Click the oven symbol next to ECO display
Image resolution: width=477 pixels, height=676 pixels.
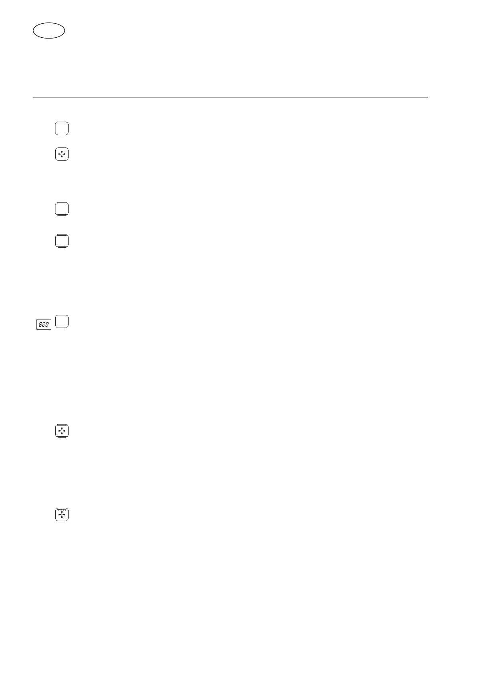pyautogui.click(x=62, y=322)
